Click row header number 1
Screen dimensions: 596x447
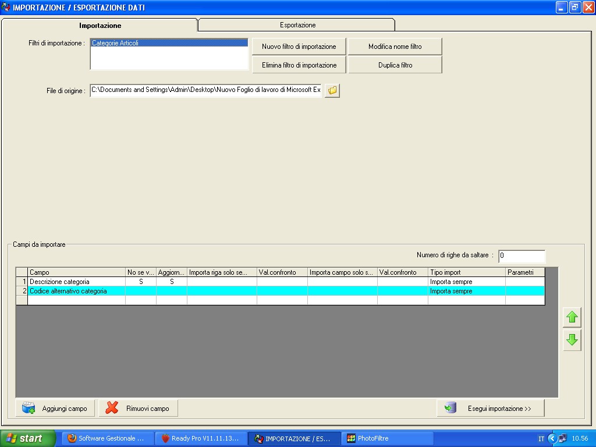[x=22, y=282]
